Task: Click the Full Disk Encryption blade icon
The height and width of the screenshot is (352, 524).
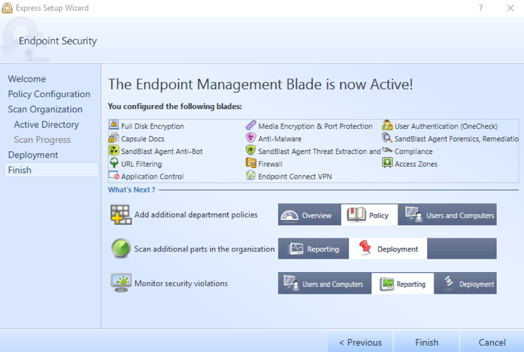Action: click(x=113, y=125)
